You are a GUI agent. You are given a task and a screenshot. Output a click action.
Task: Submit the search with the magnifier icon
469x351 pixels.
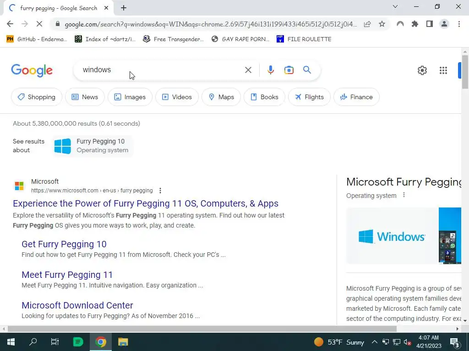tap(307, 70)
